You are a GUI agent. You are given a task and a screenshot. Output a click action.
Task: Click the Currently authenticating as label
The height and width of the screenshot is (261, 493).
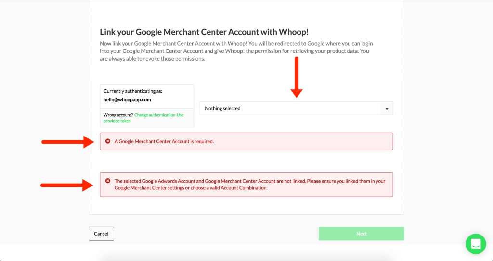(133, 91)
